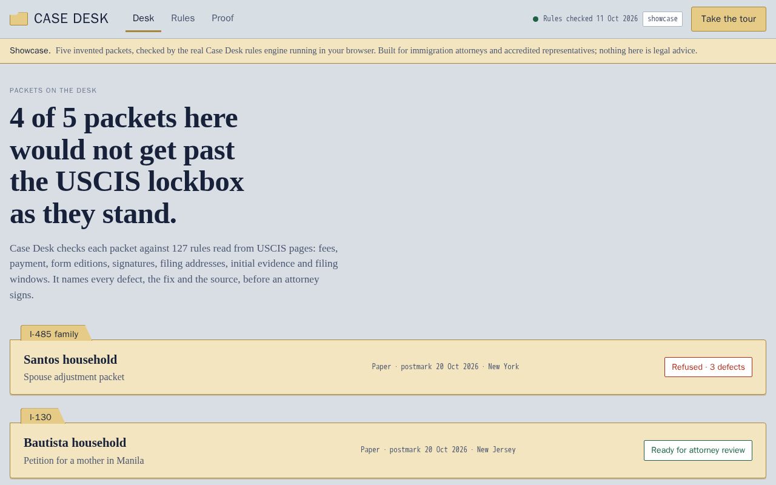Click the Refused · 3 defects status badge

[x=708, y=367]
